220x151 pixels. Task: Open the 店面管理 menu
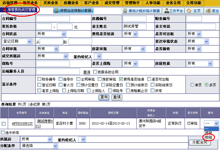10,3
